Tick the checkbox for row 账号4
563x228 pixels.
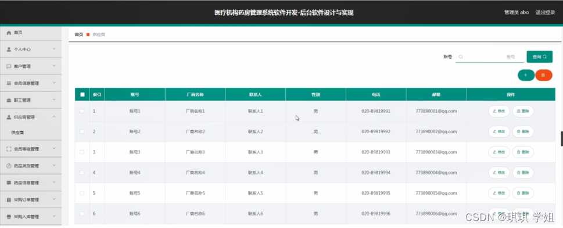pyautogui.click(x=82, y=173)
